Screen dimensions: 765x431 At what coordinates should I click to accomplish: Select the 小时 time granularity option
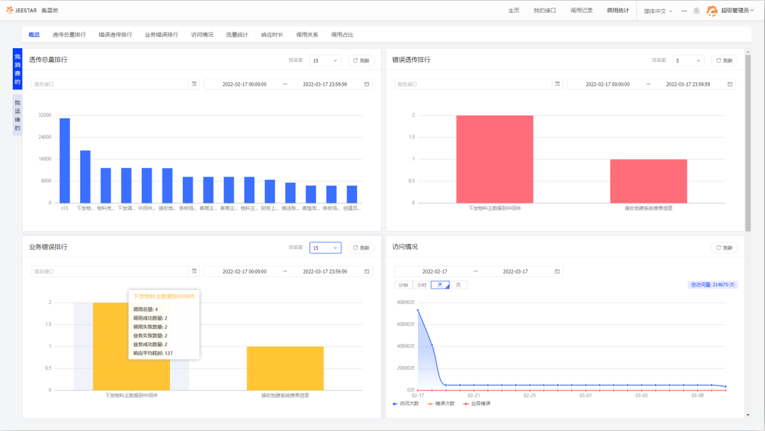[x=421, y=285]
